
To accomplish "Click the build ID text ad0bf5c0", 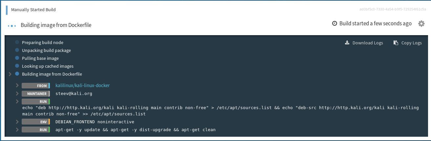I will point(393,10).
